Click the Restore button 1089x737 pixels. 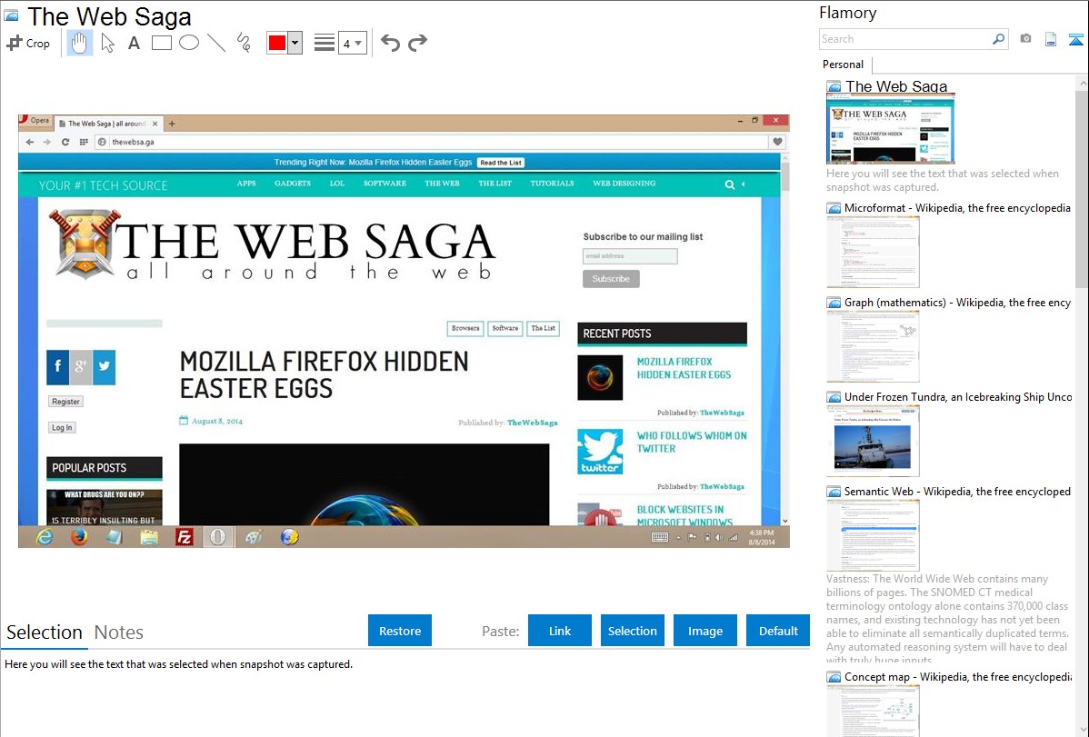[x=400, y=631]
